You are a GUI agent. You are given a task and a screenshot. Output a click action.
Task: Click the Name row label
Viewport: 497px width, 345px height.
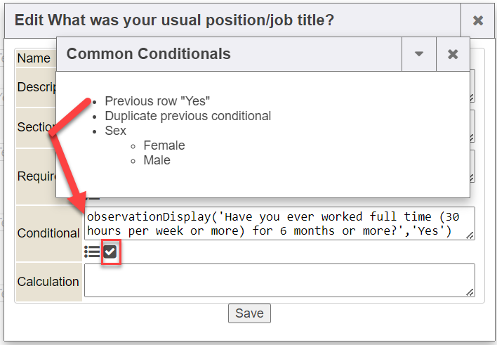34,58
